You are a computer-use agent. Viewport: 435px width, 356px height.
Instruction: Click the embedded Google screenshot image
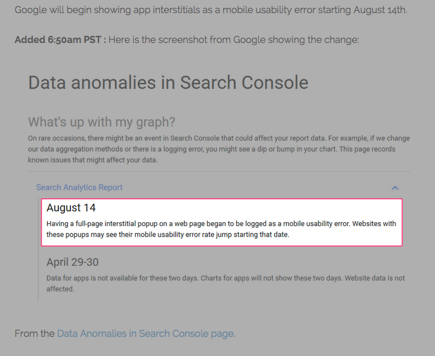coord(219,185)
